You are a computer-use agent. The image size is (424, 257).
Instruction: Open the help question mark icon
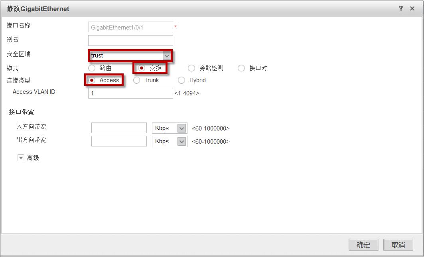pyautogui.click(x=401, y=8)
